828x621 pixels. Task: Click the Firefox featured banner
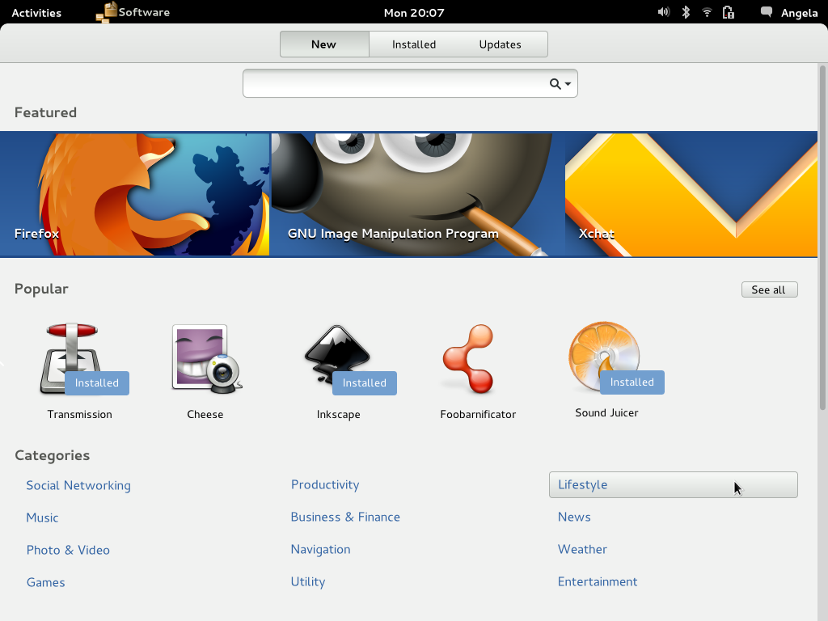[134, 194]
